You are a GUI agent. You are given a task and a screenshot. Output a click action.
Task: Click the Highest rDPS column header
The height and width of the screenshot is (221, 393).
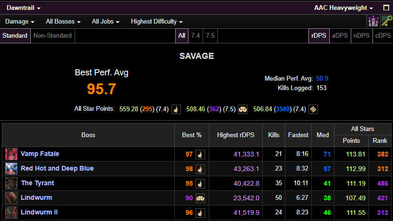point(236,135)
